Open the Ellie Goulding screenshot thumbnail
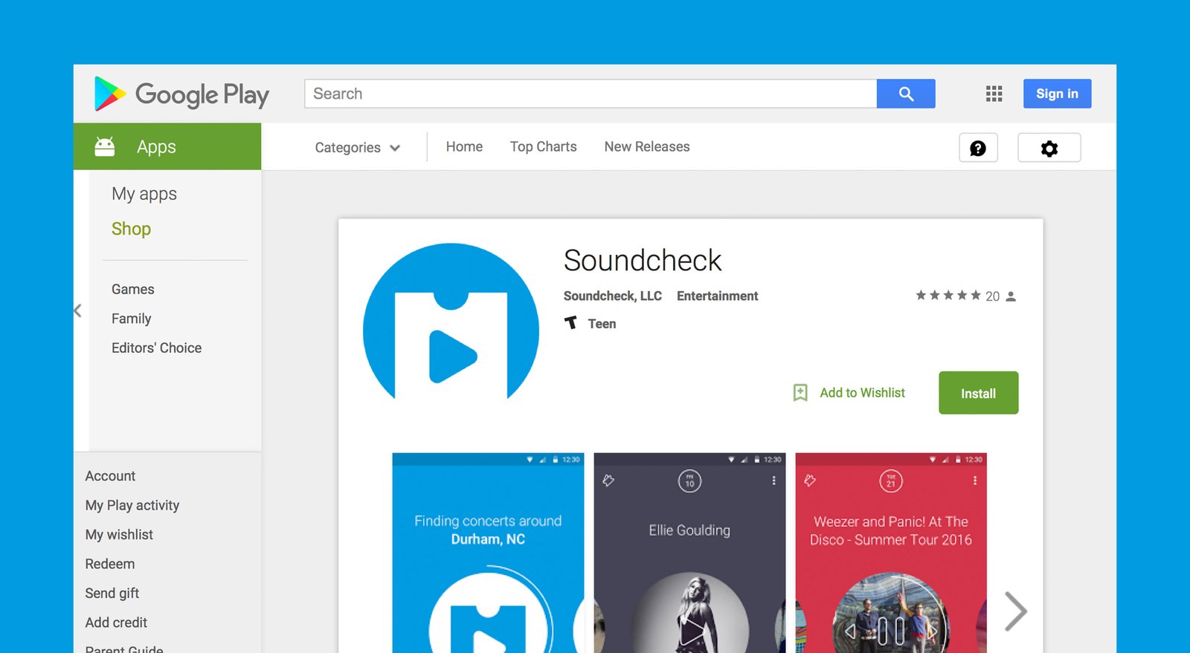The width and height of the screenshot is (1190, 653). tap(689, 553)
